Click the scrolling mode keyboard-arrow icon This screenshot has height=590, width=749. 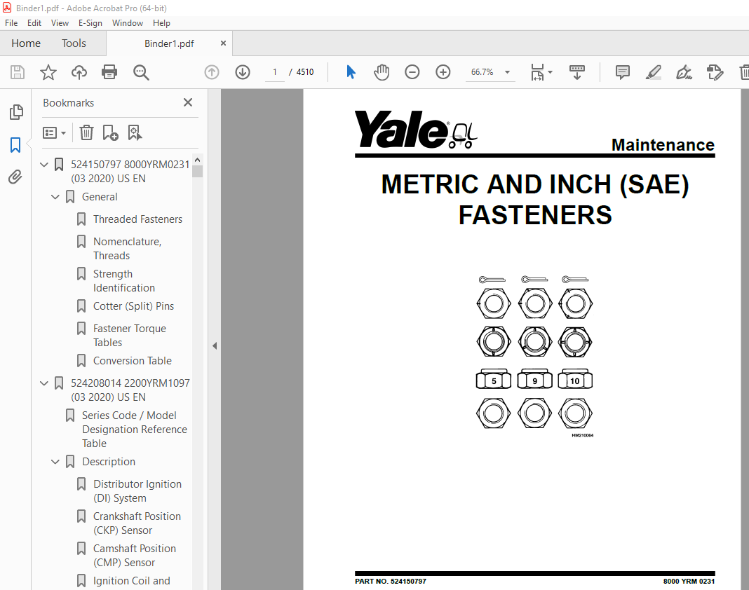click(577, 72)
